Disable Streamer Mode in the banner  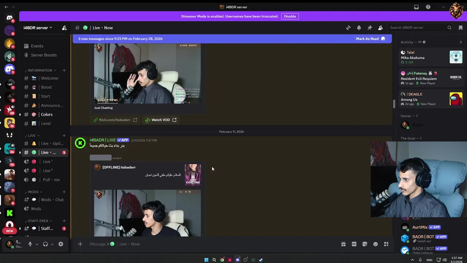290,16
